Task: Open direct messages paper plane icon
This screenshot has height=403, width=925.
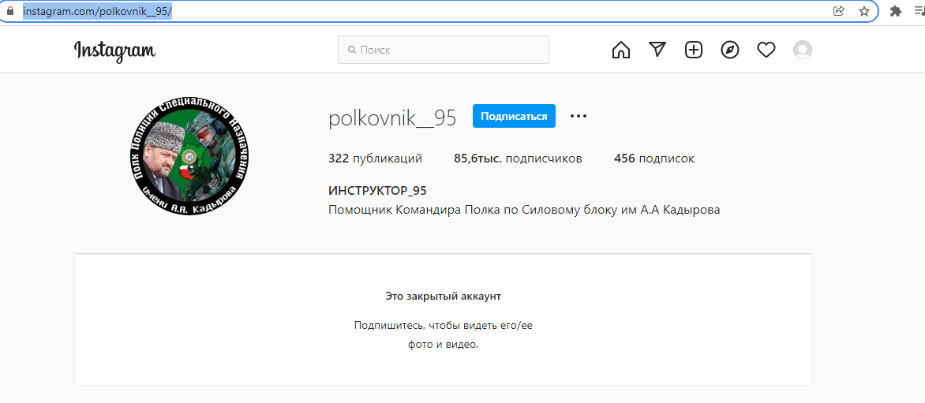Action: click(657, 50)
